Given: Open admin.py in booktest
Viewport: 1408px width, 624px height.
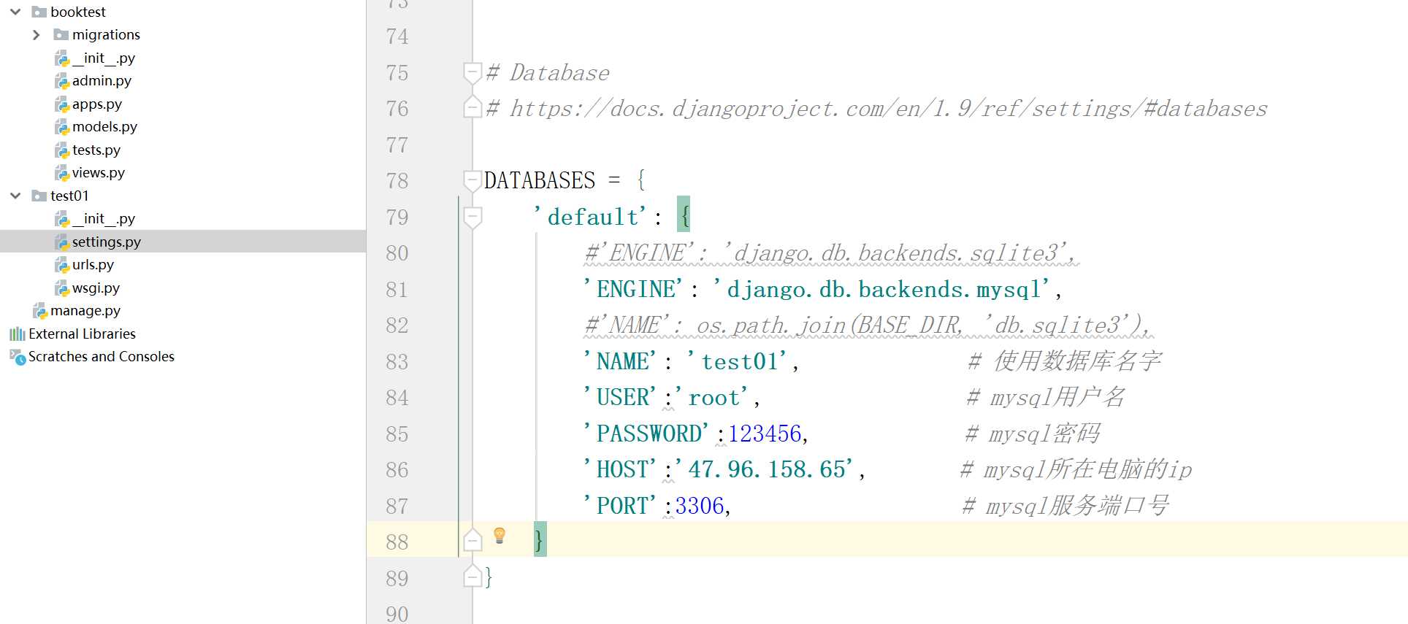Looking at the screenshot, I should coord(102,80).
